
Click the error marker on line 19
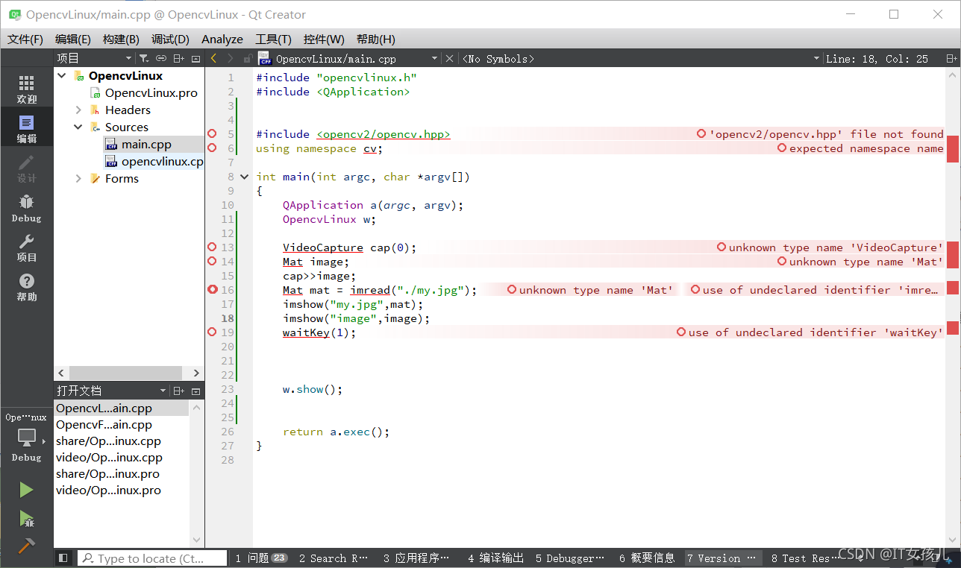point(212,332)
